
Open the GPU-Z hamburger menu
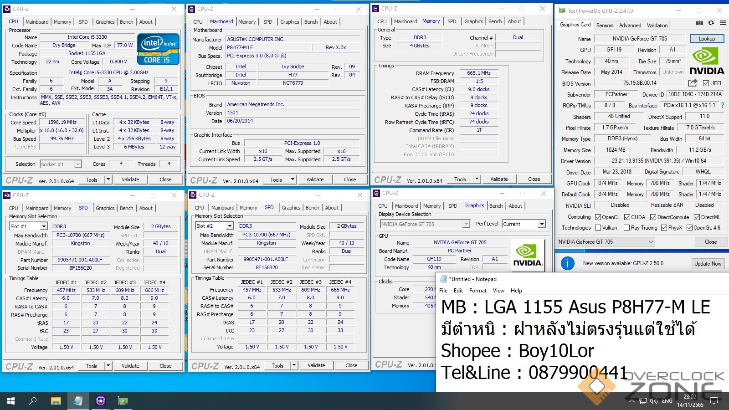tap(723, 23)
